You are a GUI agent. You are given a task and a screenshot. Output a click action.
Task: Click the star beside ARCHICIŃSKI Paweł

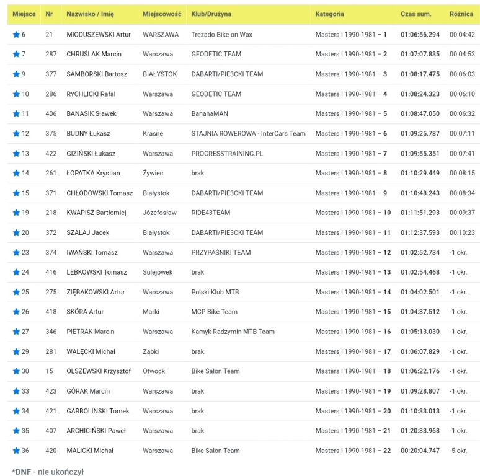click(x=16, y=431)
